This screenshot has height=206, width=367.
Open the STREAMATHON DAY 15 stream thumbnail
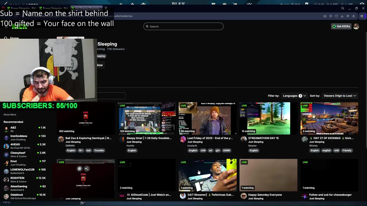tap(268, 118)
